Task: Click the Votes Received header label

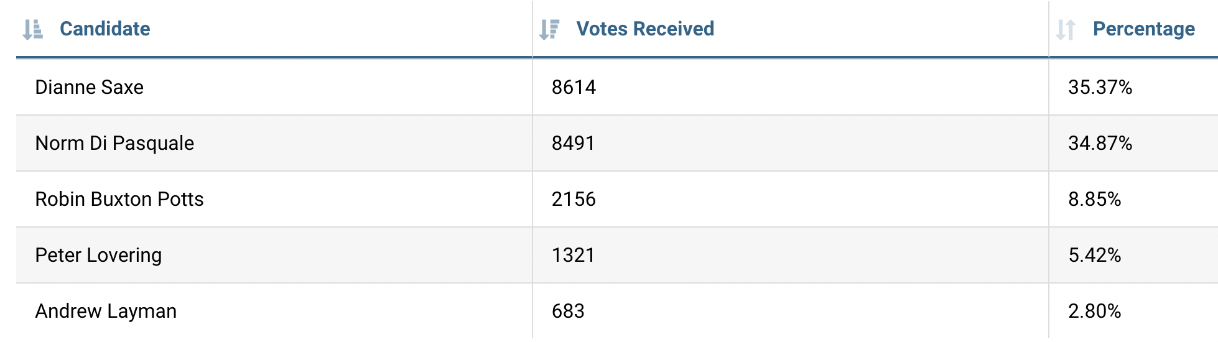Action: 645,29
